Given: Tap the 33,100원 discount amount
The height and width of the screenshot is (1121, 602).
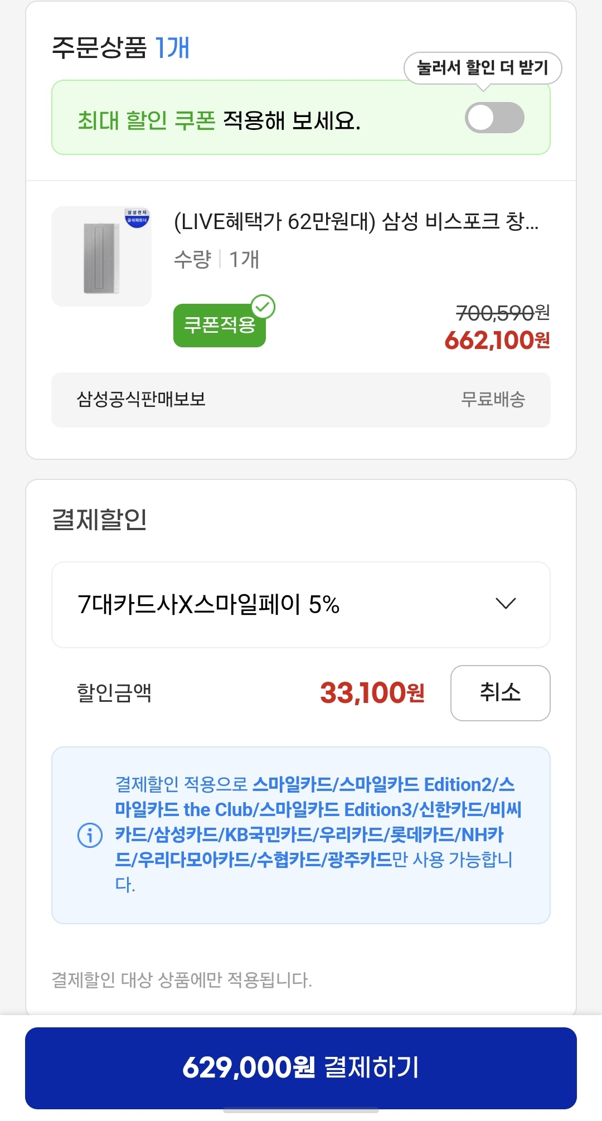Looking at the screenshot, I should coord(372,693).
